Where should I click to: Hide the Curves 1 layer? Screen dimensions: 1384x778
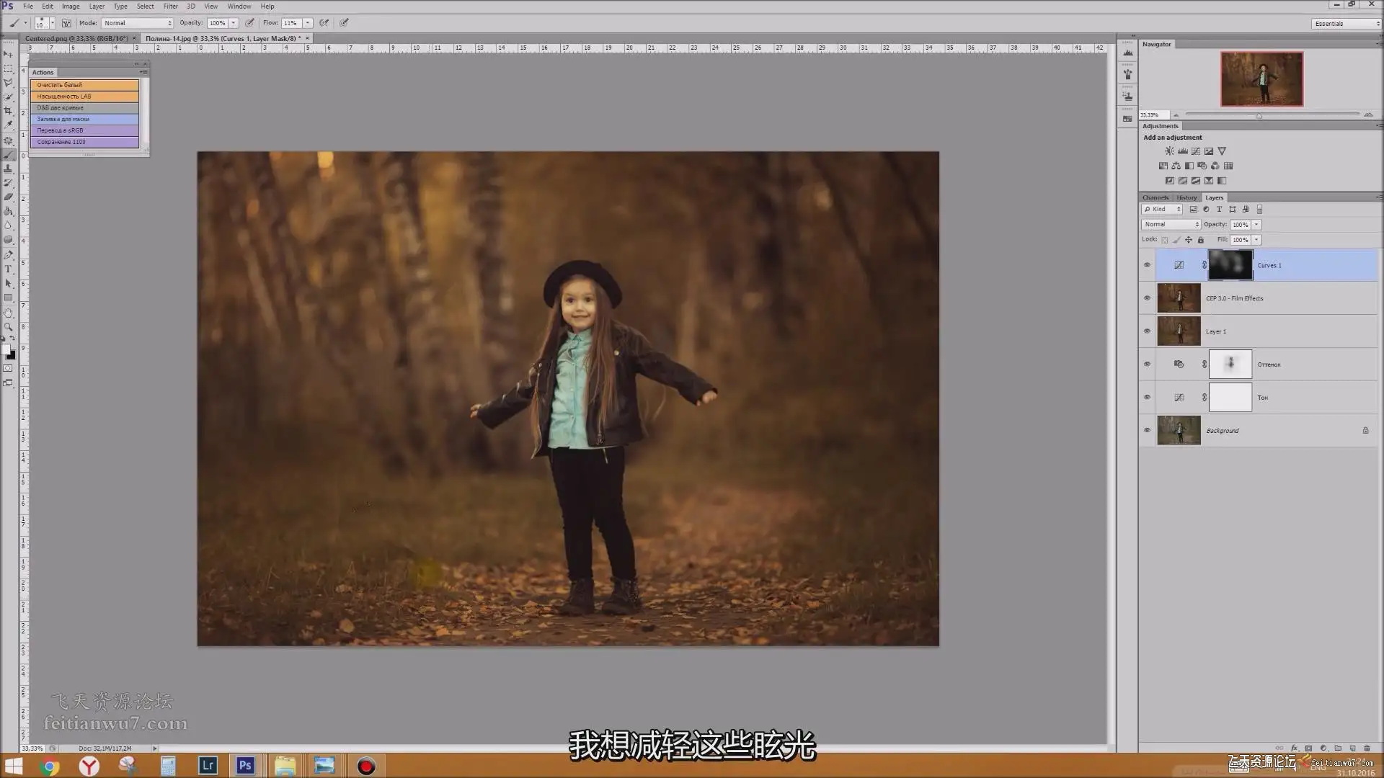(1147, 265)
